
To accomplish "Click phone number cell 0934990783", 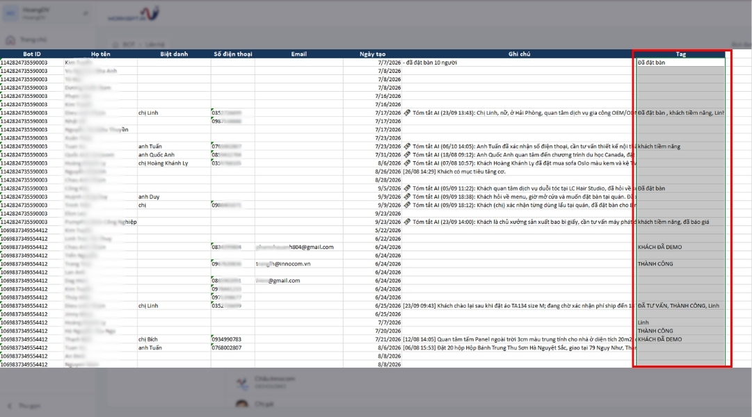I will 232,339.
